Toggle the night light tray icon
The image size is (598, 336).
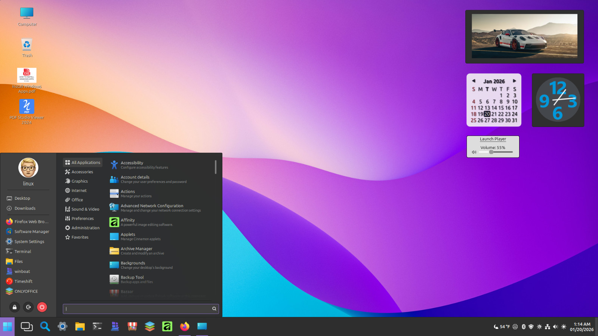click(539, 327)
